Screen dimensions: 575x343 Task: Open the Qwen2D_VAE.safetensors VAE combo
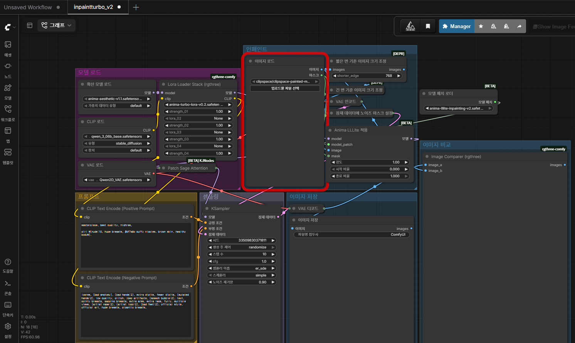pyautogui.click(x=117, y=180)
